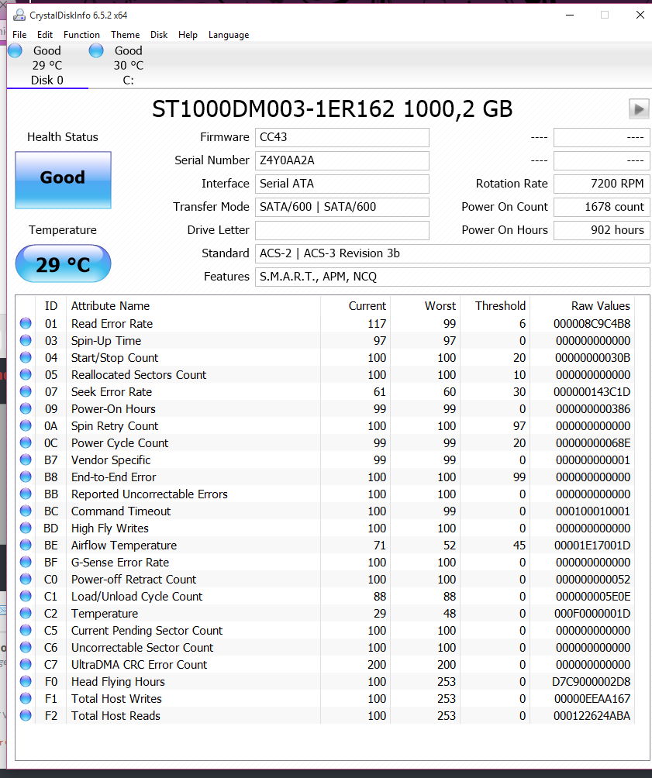
Task: Open the File menu
Action: (19, 35)
